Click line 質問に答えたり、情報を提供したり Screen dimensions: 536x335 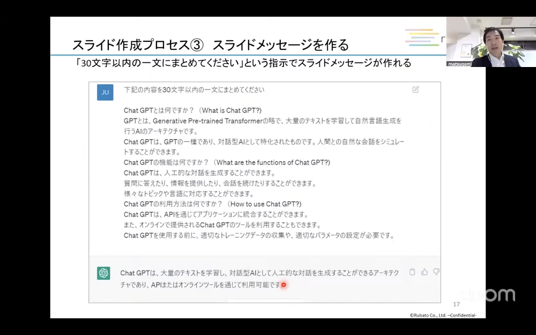pyautogui.click(x=220, y=183)
